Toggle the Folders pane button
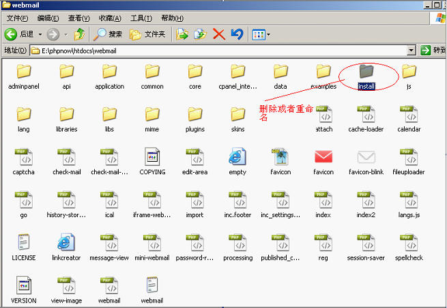This screenshot has height=308, width=447. click(147, 35)
